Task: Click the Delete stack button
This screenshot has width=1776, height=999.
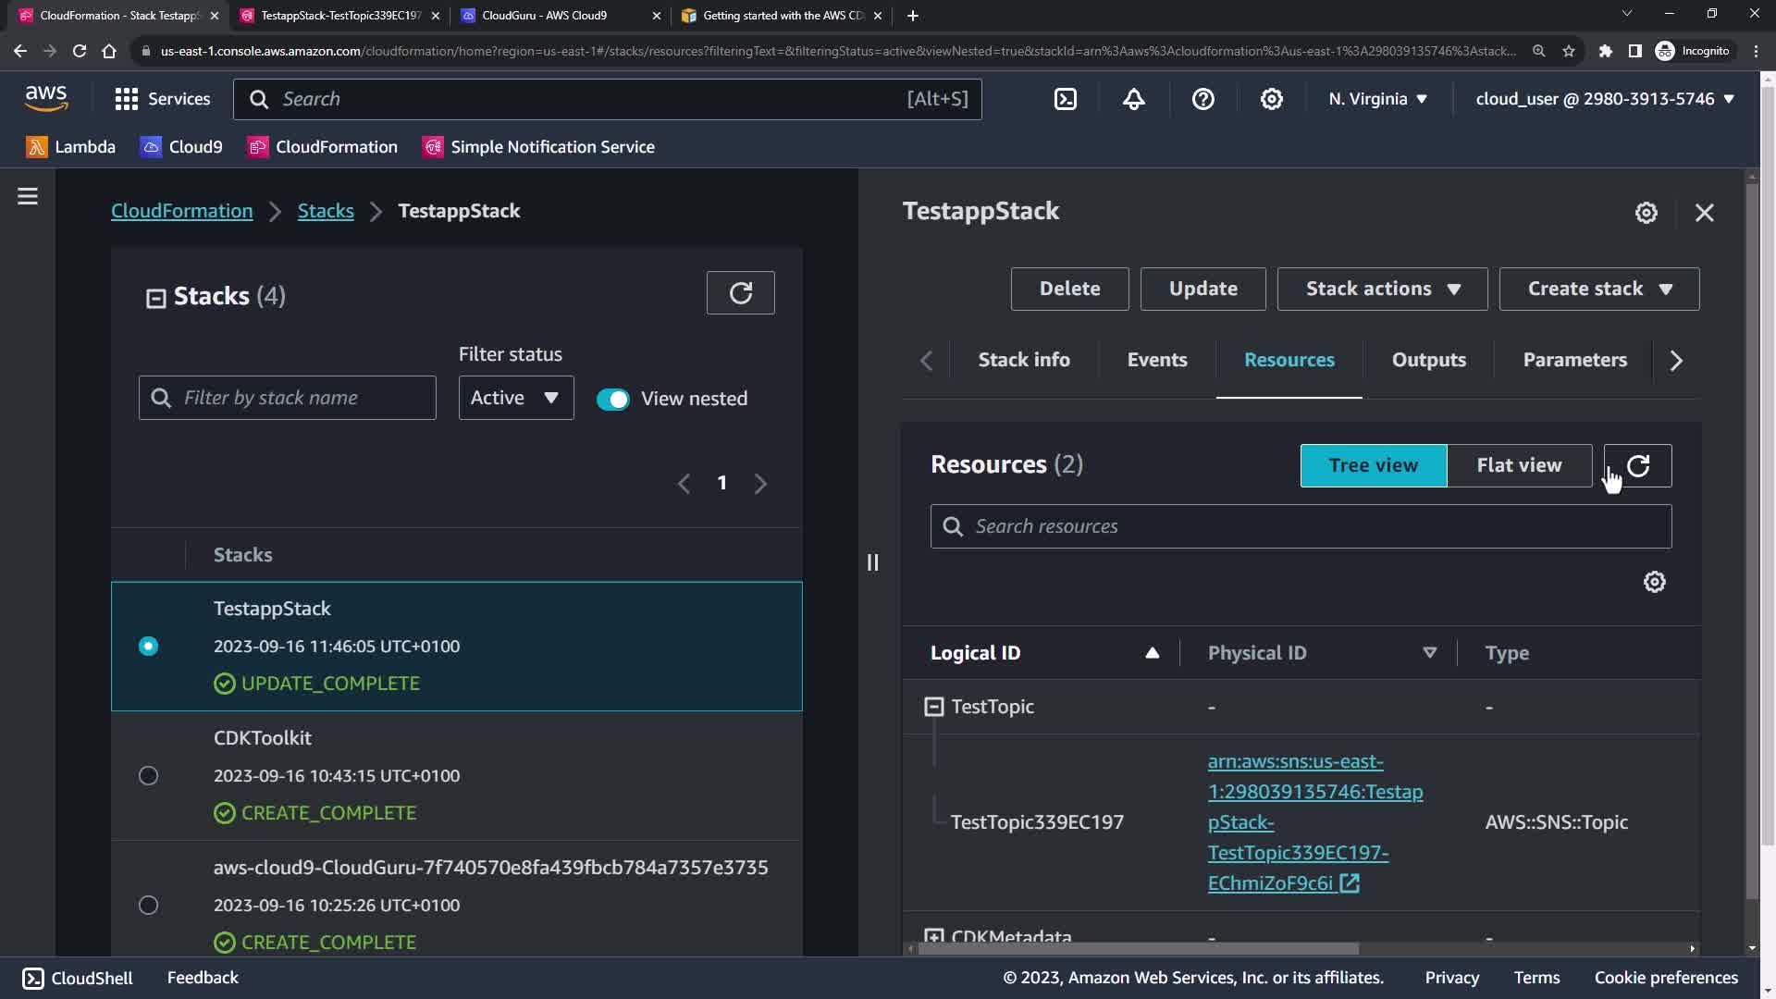Action: pos(1069,289)
